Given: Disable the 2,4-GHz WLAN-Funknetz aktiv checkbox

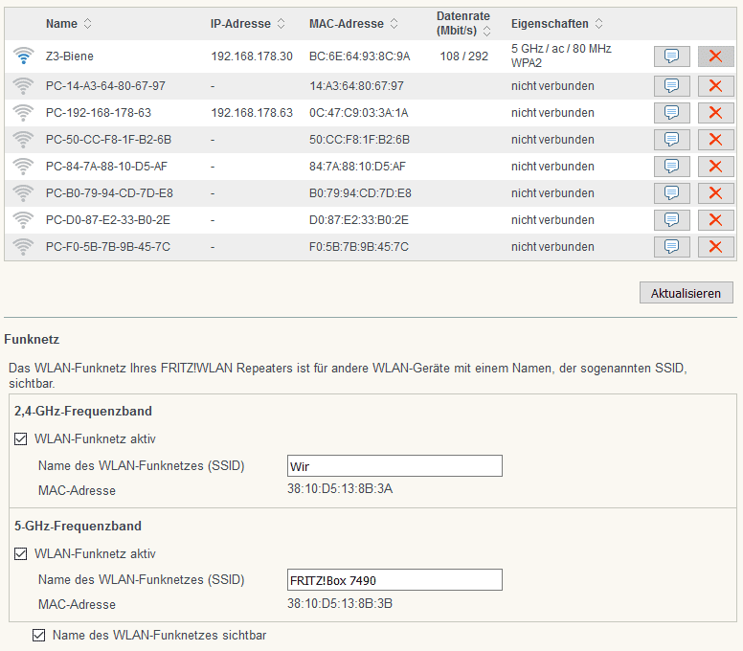Looking at the screenshot, I should 20,439.
